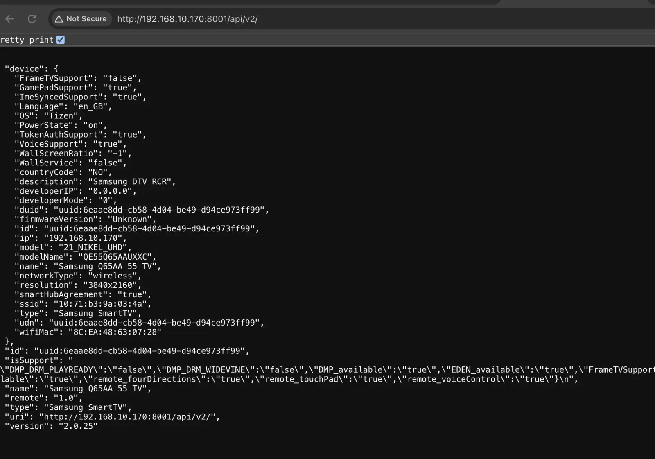Click the "developerMode": "0" line
655x459 pixels.
(66, 201)
